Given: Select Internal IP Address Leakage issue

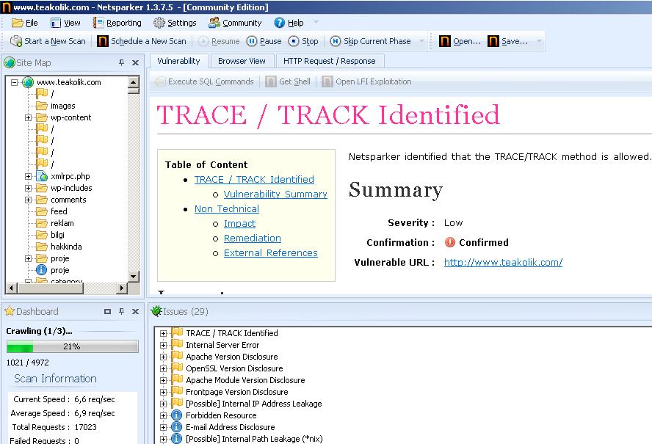Looking at the screenshot, I should [x=253, y=404].
